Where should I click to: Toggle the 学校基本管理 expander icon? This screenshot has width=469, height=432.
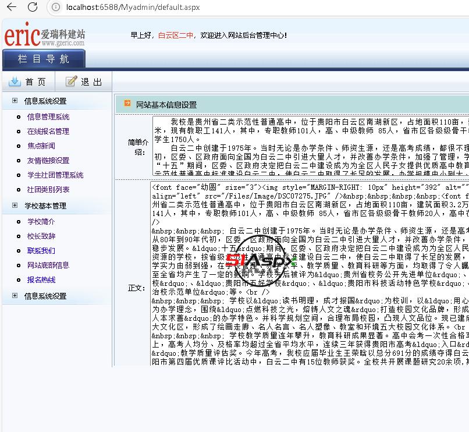click(15, 206)
